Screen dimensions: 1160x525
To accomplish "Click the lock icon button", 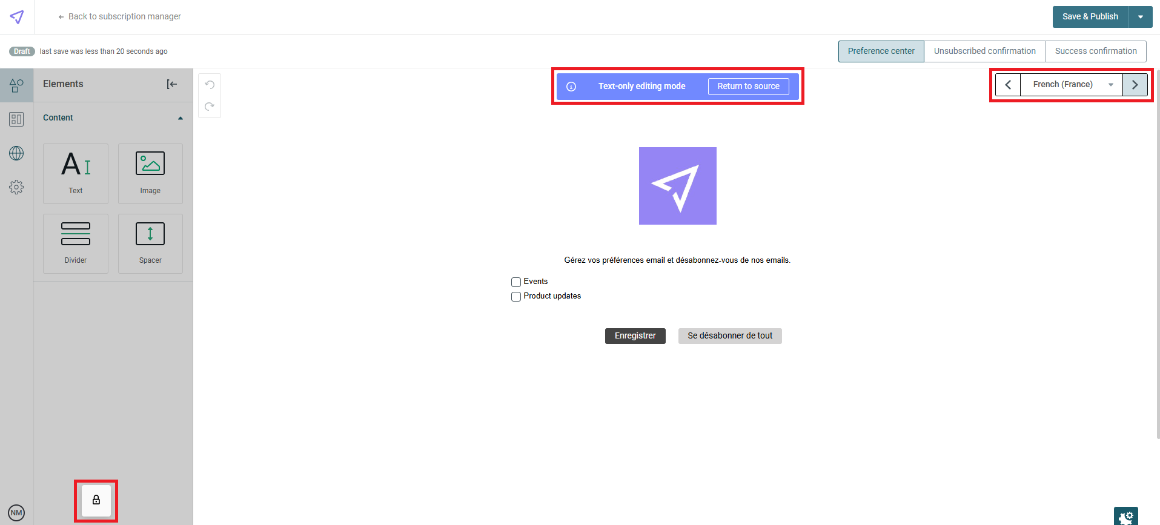I will click(96, 500).
